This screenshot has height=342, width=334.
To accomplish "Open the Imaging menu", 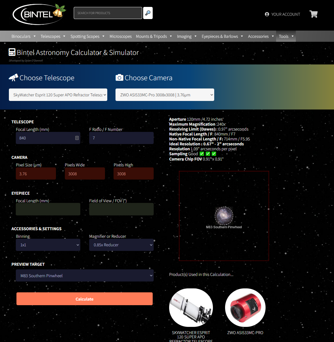I will 184,37.
